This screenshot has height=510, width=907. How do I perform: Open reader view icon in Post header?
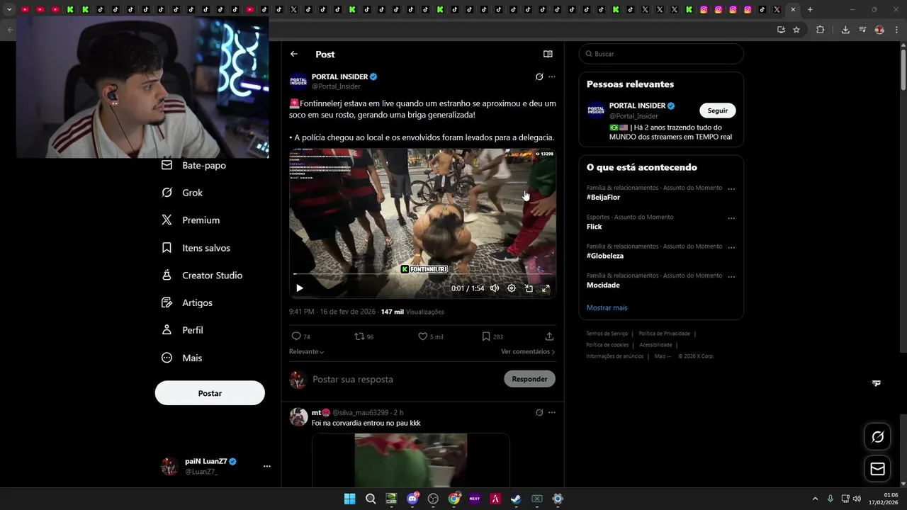[548, 54]
